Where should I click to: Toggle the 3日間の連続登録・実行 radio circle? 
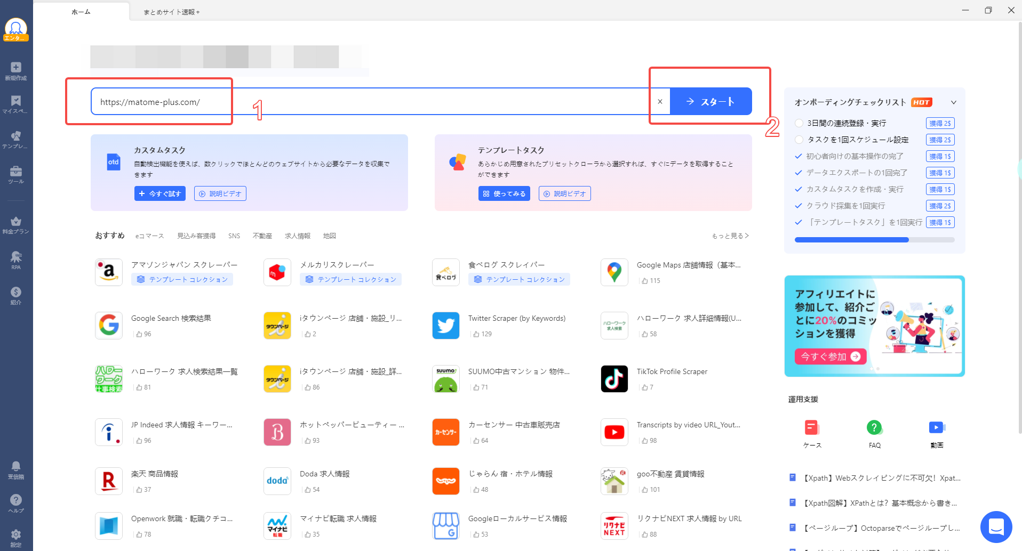pyautogui.click(x=799, y=123)
